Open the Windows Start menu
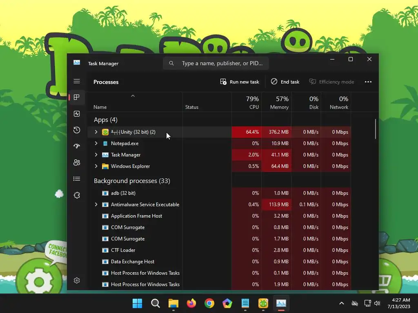The width and height of the screenshot is (418, 313). click(x=137, y=303)
